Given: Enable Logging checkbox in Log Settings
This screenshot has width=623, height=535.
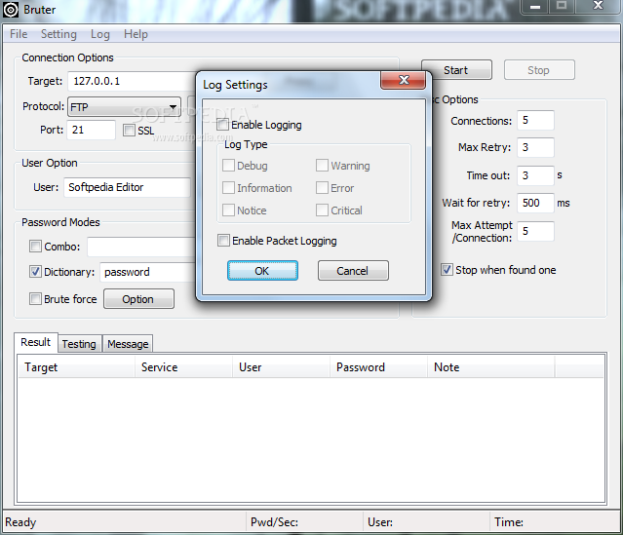Looking at the screenshot, I should 223,125.
